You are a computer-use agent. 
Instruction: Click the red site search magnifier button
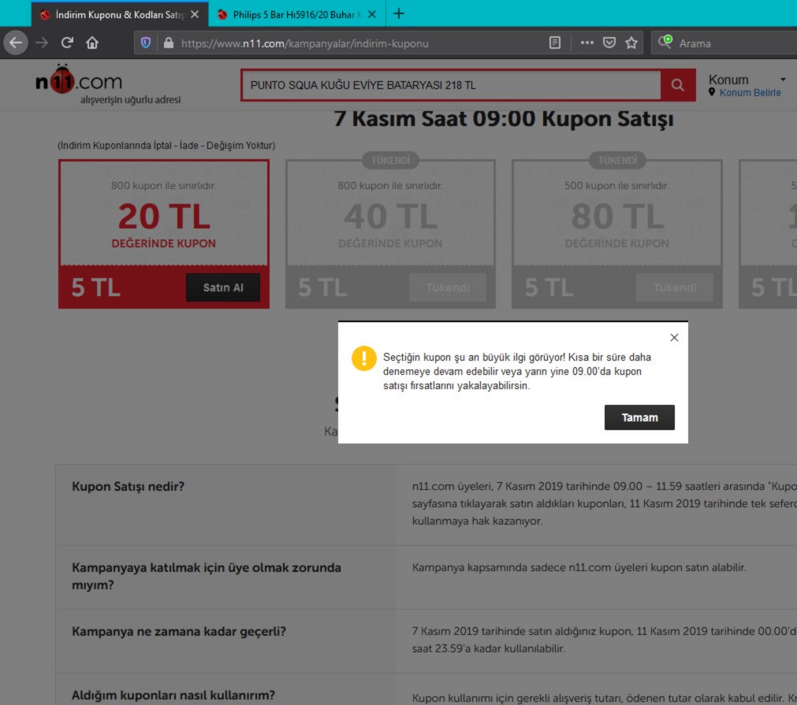point(677,85)
